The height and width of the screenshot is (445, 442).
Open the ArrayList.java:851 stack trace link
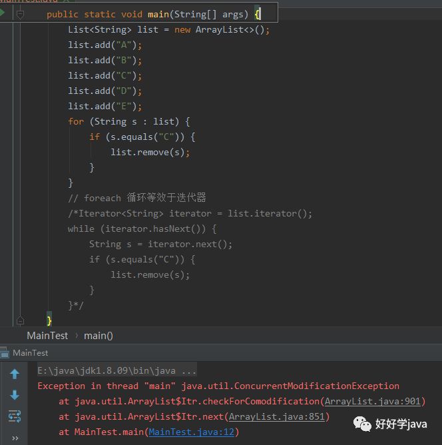[x=276, y=416]
